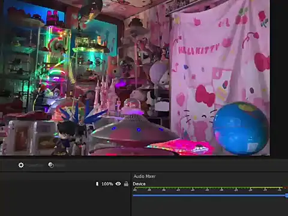
Task: Click the Audio Mixer panel title
Action: [x=145, y=176]
